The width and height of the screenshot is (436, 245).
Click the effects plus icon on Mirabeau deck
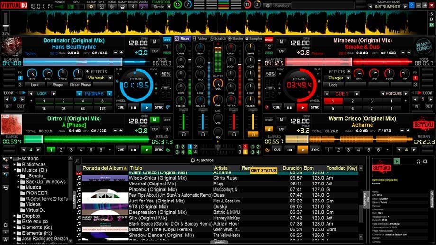pos(349,71)
